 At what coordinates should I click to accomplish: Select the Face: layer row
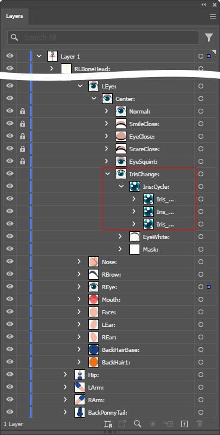[110, 312]
